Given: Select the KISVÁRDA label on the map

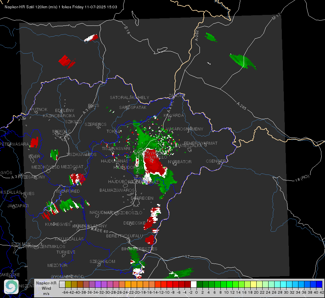Looking at the screenshot, I should (x=174, y=116).
